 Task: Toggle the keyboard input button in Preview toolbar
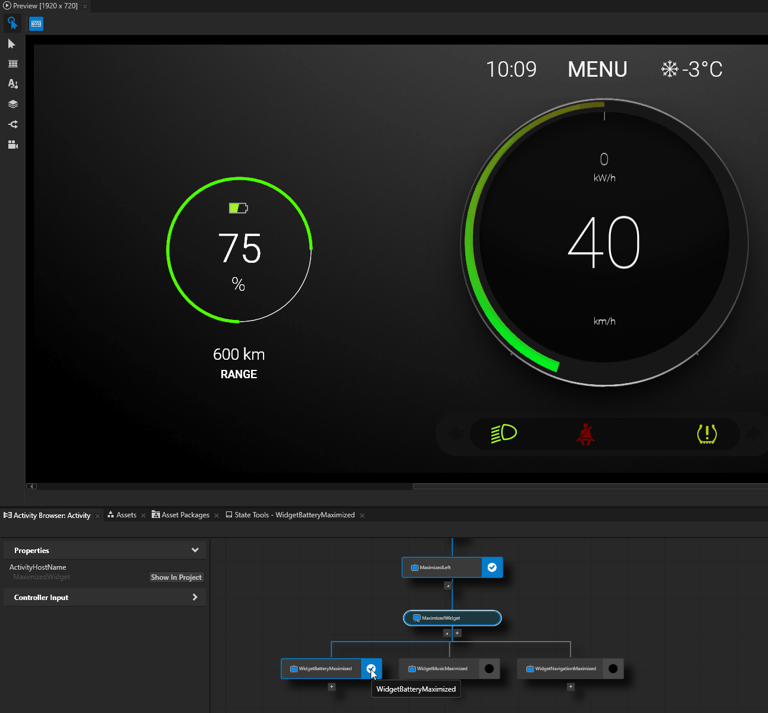coord(36,24)
